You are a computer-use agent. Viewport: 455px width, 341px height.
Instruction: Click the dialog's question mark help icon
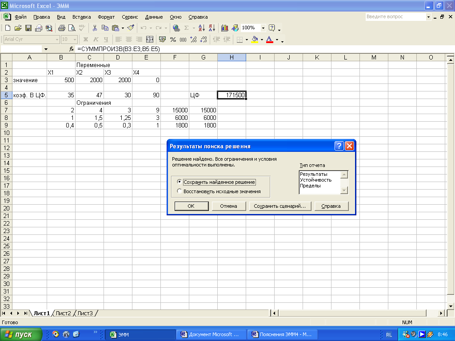[x=339, y=146]
